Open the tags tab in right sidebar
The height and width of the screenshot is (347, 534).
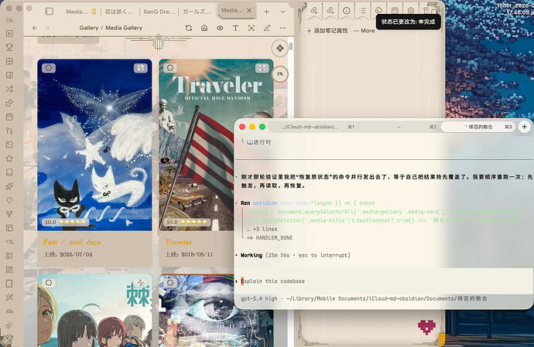coord(378,11)
